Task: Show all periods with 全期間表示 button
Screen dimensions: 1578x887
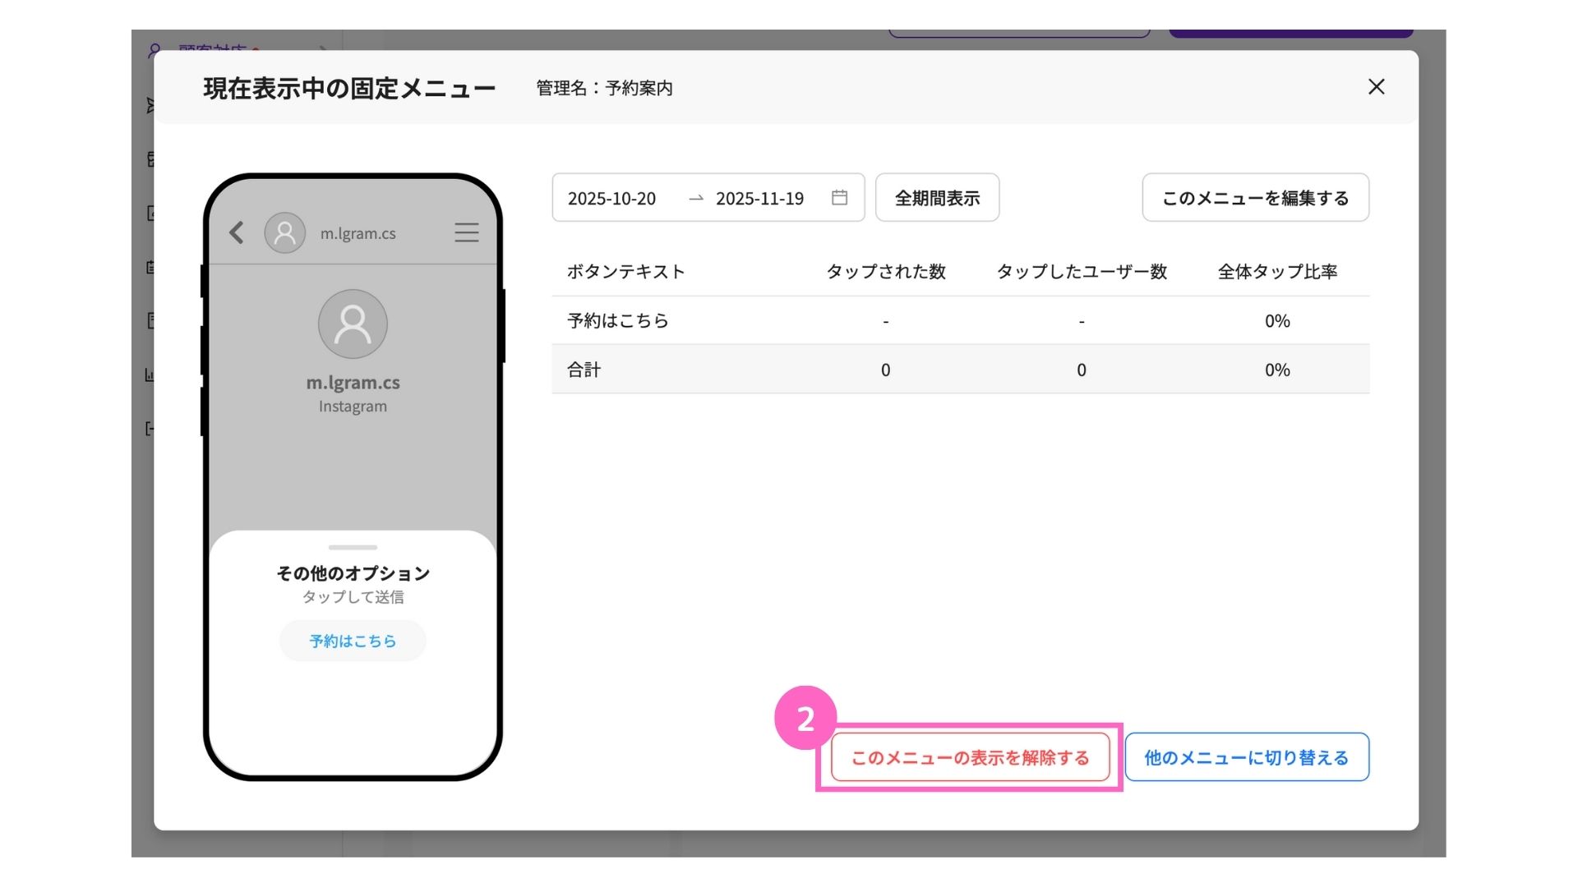Action: pos(937,198)
